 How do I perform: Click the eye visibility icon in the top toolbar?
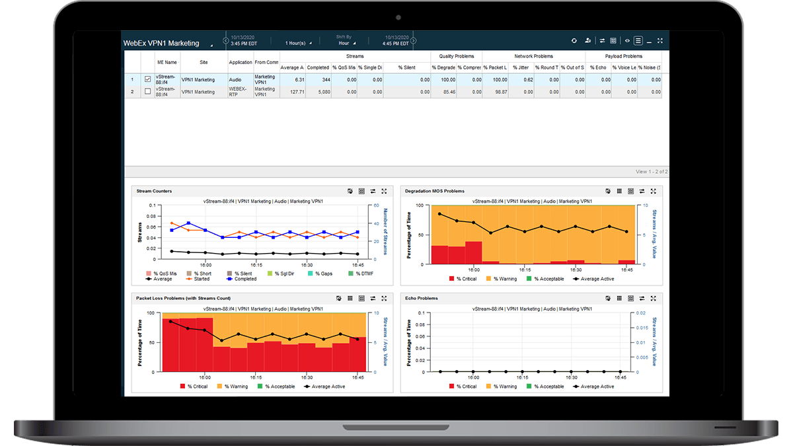pyautogui.click(x=627, y=40)
